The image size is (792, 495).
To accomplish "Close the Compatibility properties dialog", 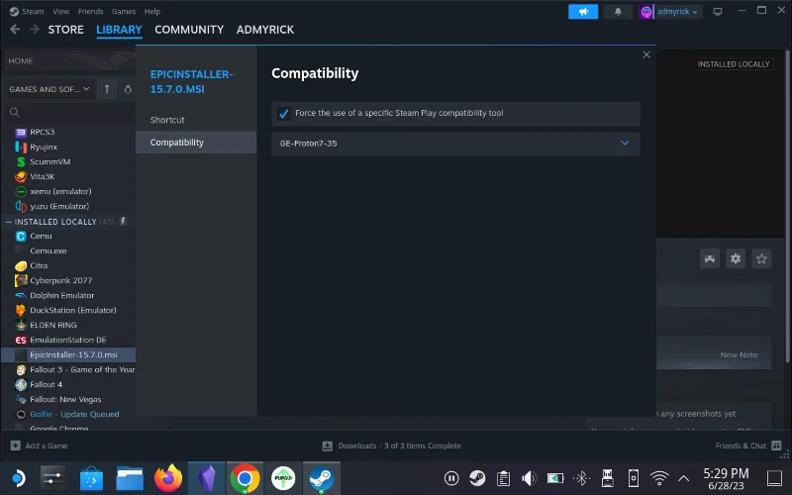I will (x=646, y=54).
